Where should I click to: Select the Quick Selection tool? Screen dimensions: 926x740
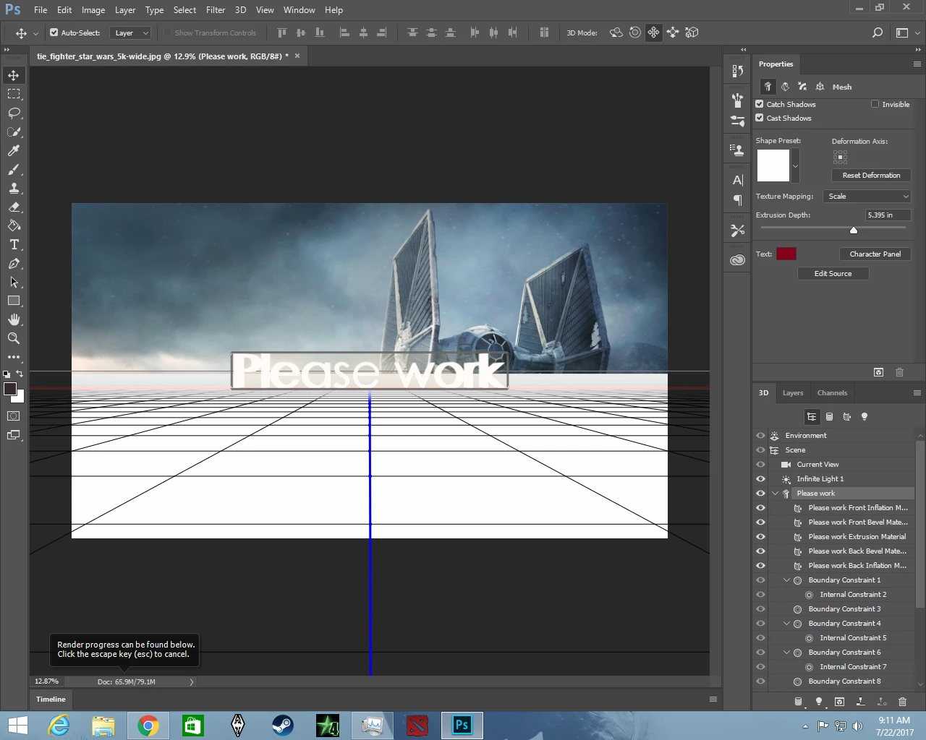14,132
